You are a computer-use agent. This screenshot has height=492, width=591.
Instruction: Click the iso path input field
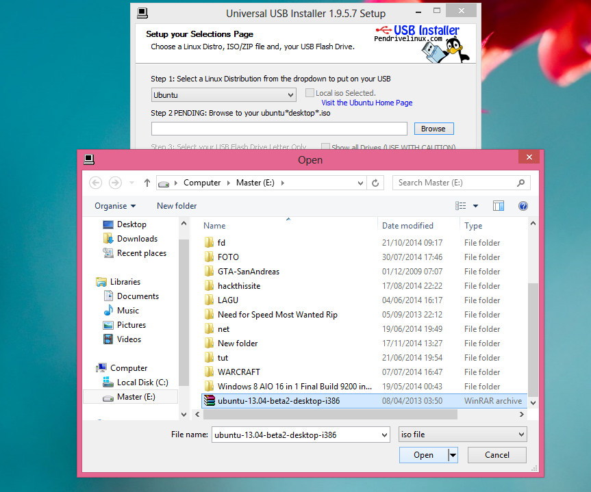pos(279,129)
